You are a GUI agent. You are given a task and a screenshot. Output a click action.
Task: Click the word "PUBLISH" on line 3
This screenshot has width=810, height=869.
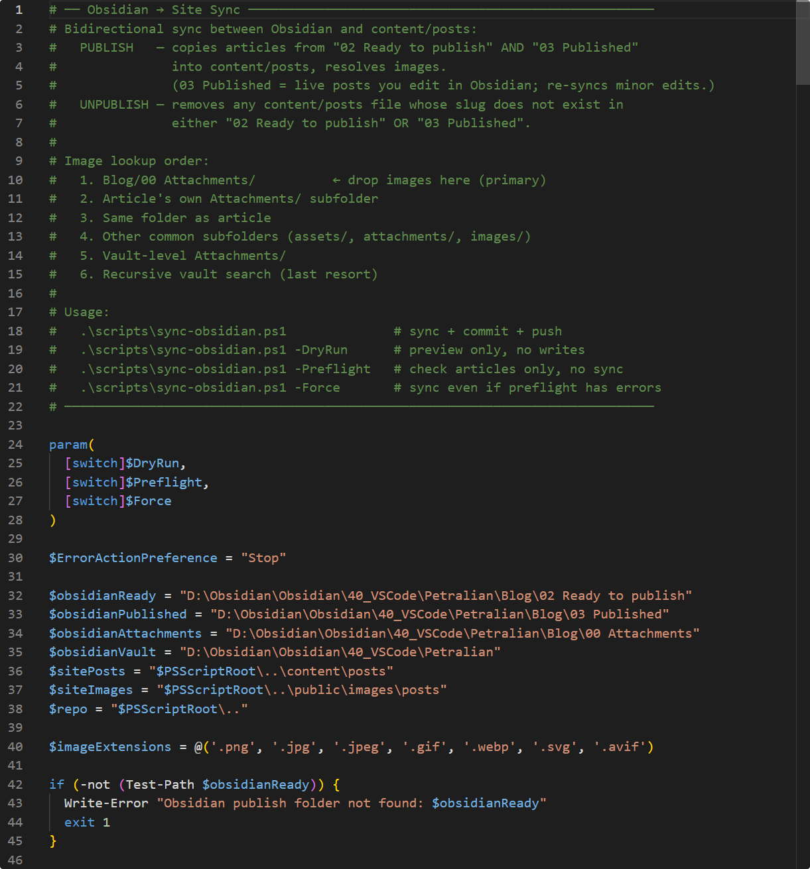pyautogui.click(x=106, y=48)
